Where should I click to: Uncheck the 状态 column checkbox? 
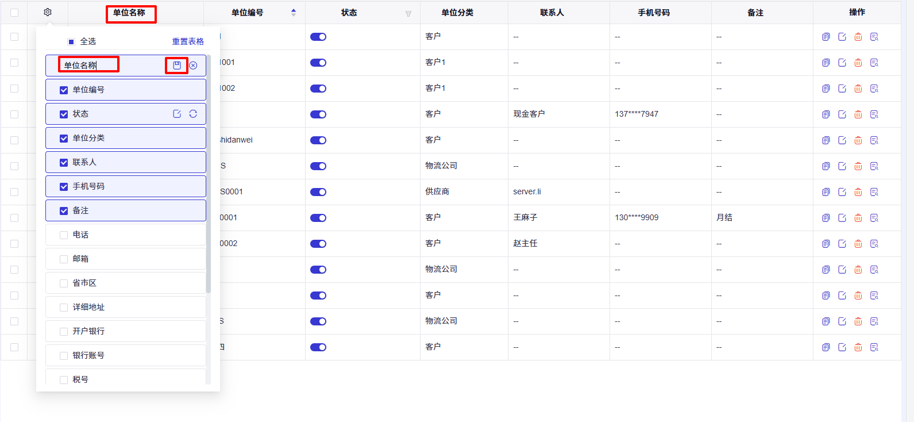[64, 114]
